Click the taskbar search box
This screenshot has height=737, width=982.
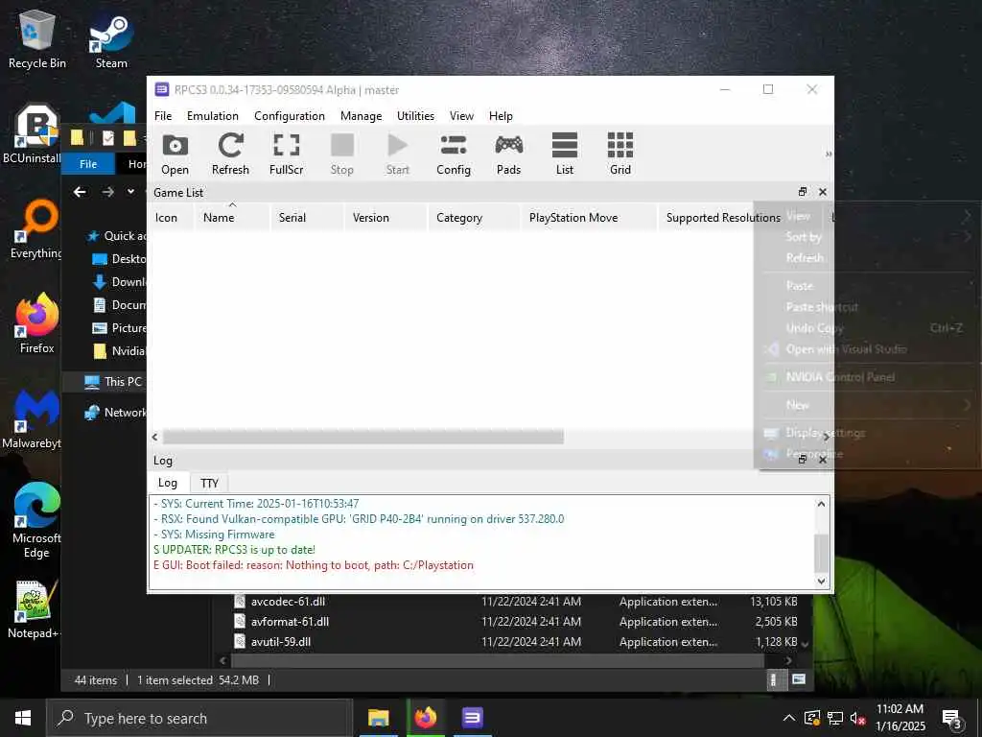[199, 718]
